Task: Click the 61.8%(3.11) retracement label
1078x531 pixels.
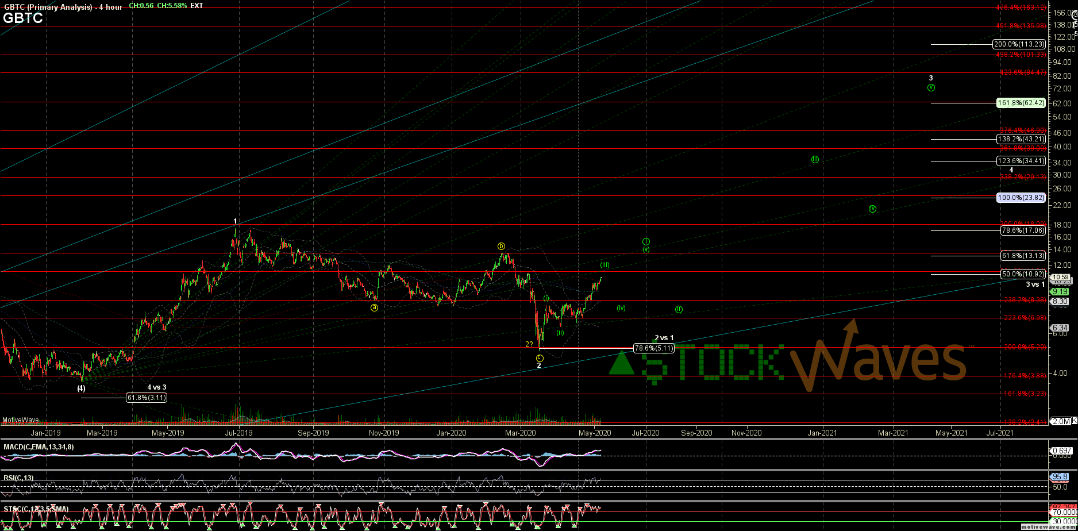Action: click(147, 397)
